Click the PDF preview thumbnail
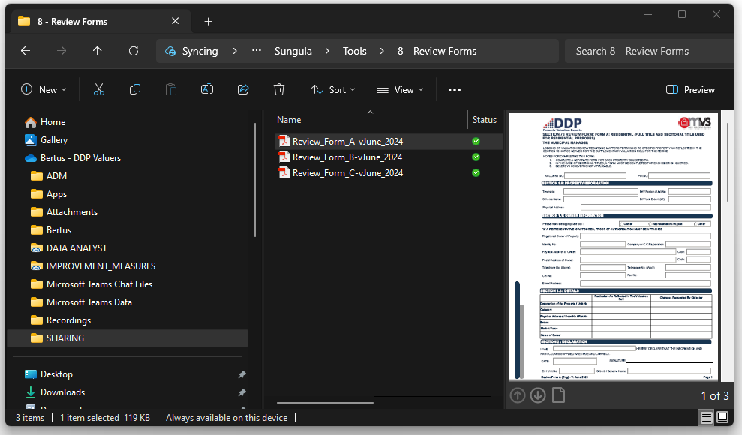Viewport: 742px width, 435px height. (613, 247)
